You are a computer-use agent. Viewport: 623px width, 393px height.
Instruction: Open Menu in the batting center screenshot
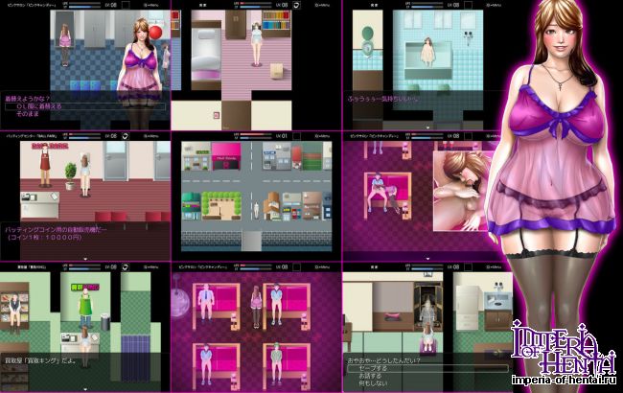tap(151, 136)
